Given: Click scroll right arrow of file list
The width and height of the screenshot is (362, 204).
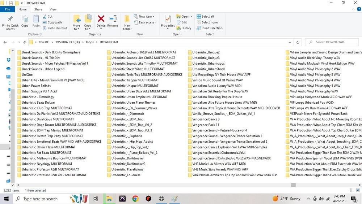Looking at the screenshot, I should pyautogui.click(x=360, y=185).
